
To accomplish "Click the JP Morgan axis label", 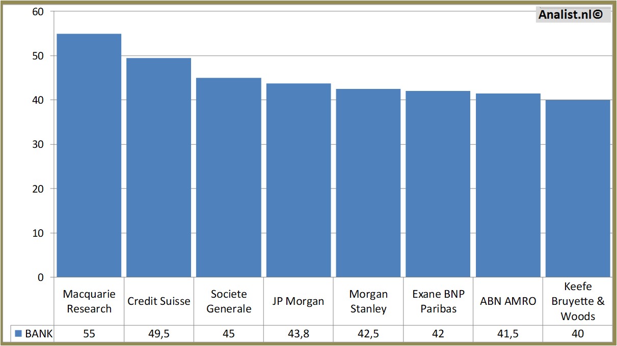I will 299,301.
